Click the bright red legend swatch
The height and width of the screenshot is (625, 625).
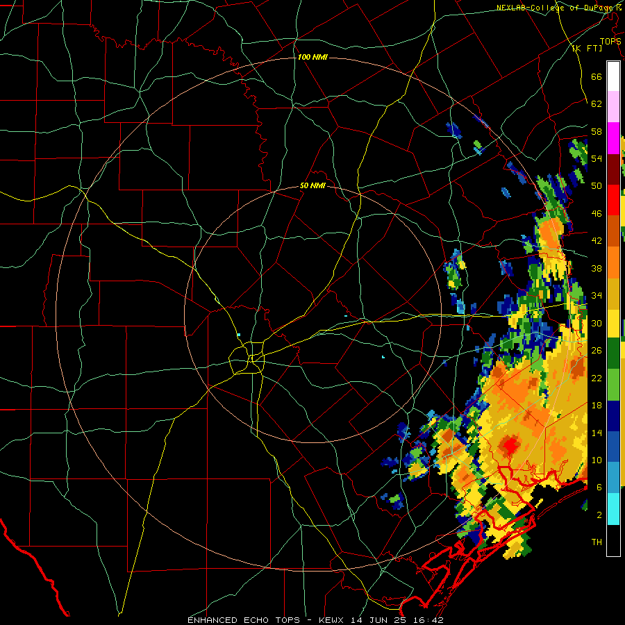(x=613, y=200)
